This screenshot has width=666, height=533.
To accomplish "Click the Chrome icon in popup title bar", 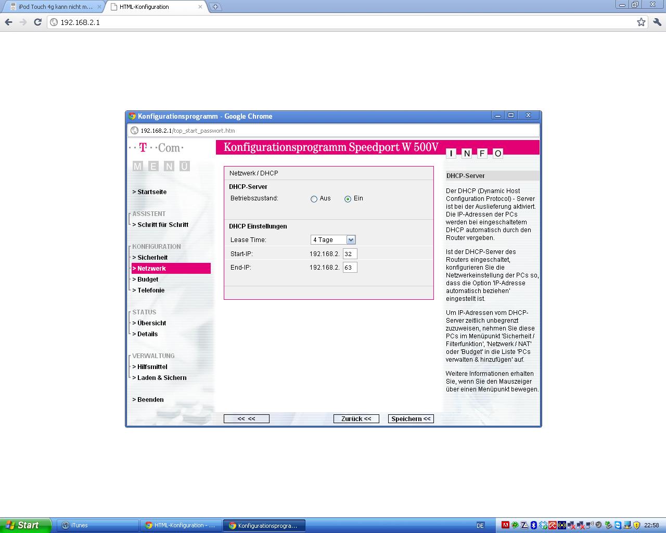I will [132, 116].
